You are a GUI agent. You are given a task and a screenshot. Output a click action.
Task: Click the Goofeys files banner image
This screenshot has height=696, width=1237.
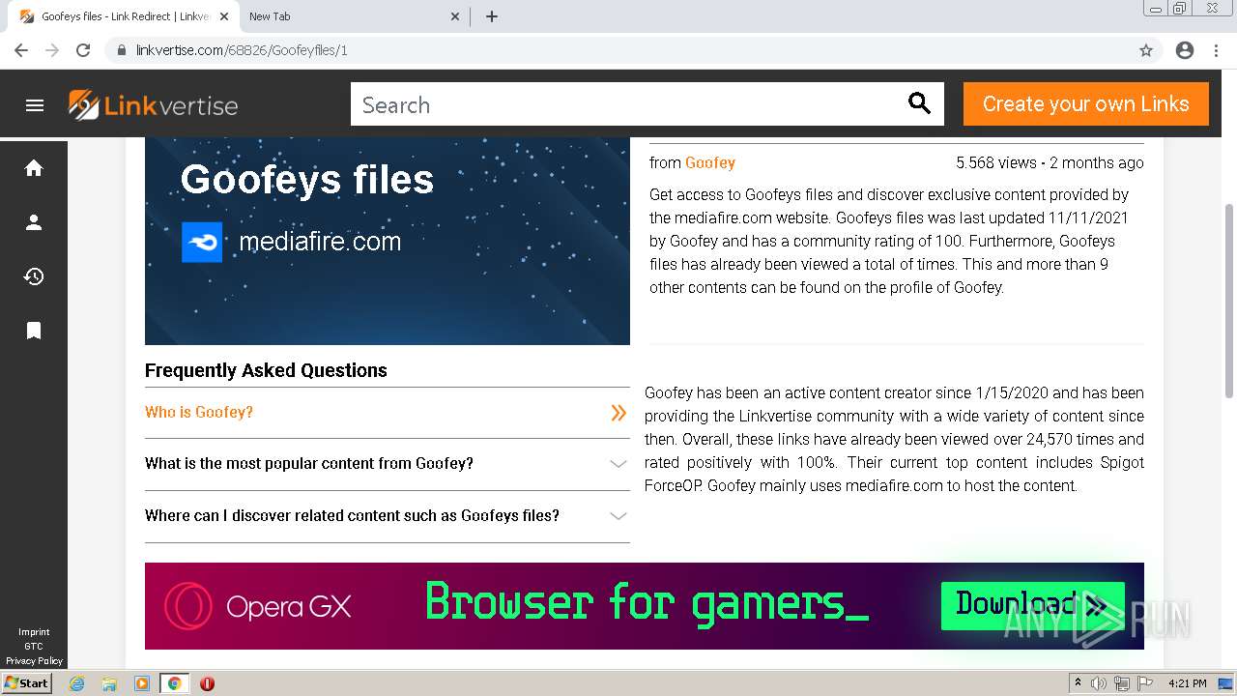[x=388, y=241]
